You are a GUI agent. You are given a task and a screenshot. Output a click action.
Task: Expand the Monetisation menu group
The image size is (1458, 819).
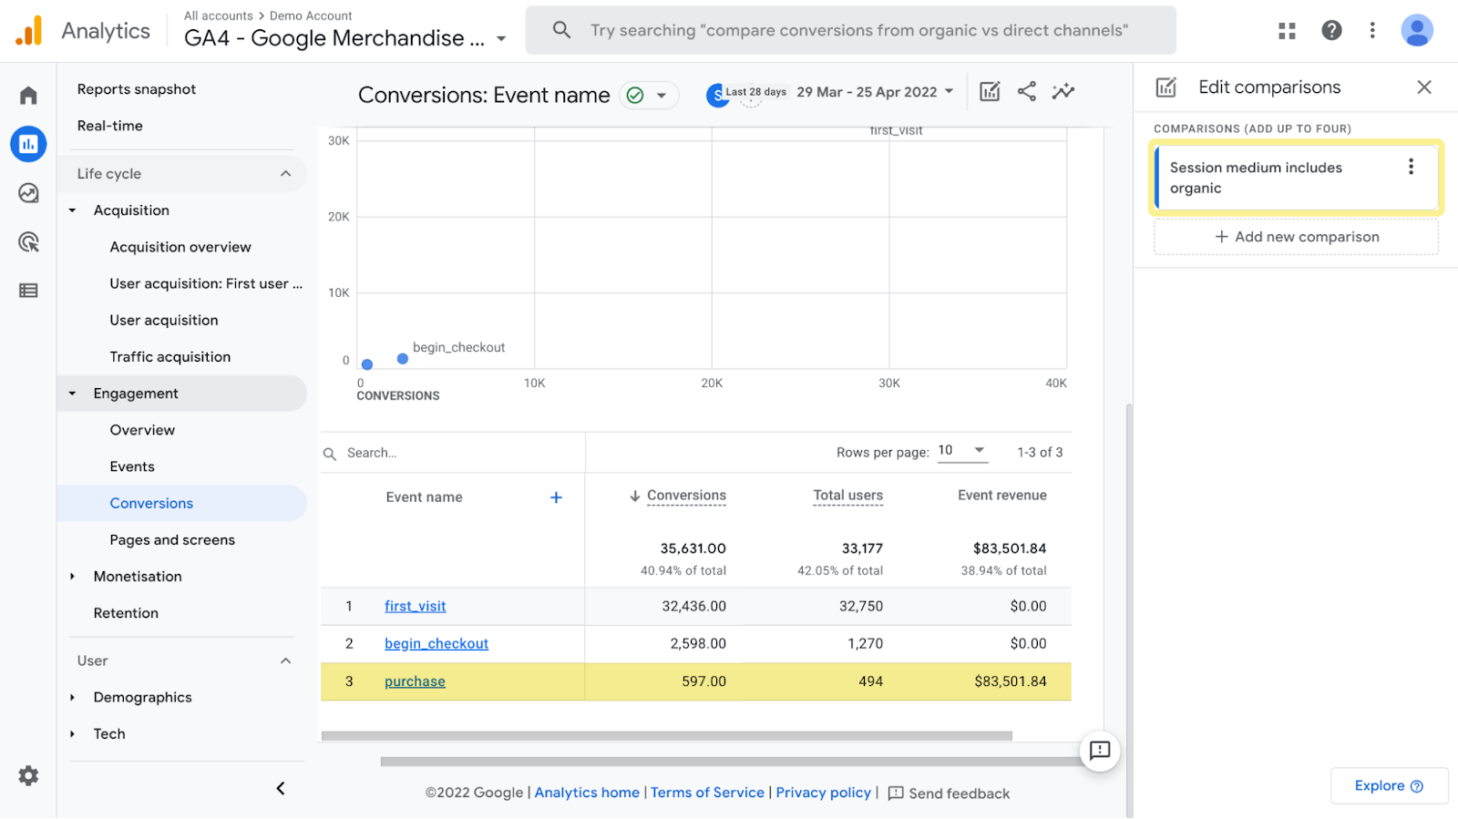coord(138,577)
